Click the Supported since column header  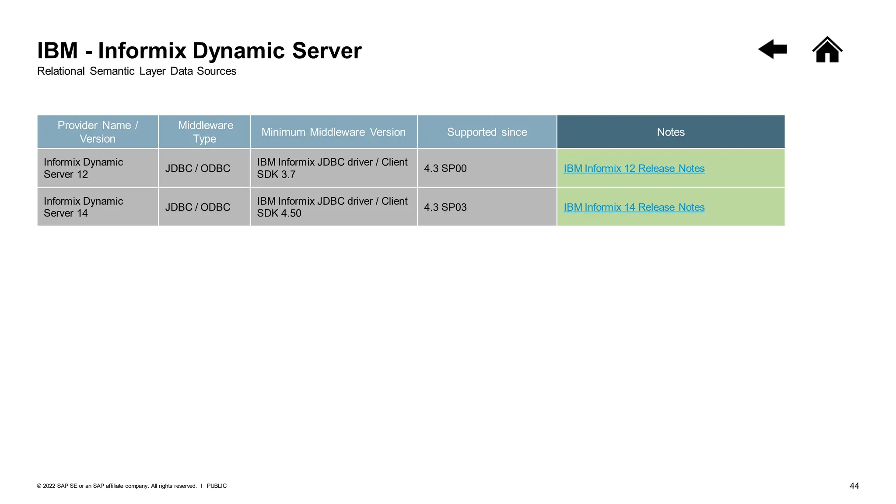[486, 132]
